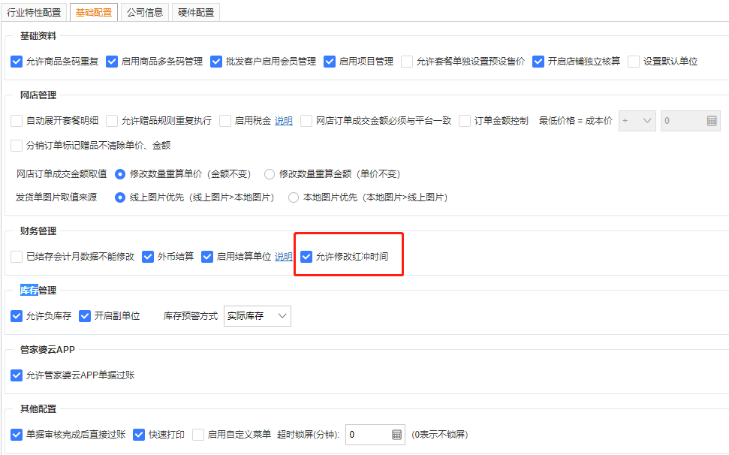Enable 网店订单成交金额必须与平台一致 checkbox
This screenshot has width=729, height=455.
[306, 121]
